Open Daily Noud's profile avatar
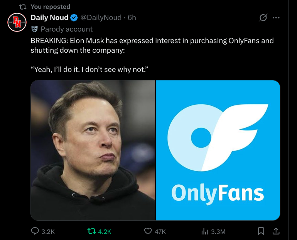The height and width of the screenshot is (240, 297). (17, 22)
